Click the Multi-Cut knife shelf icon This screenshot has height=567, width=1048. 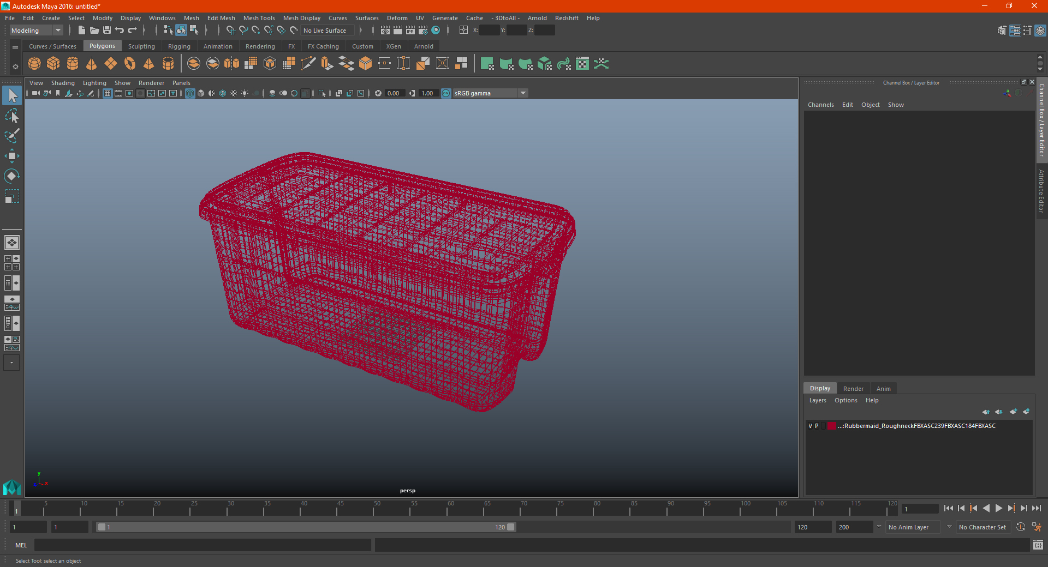(308, 64)
